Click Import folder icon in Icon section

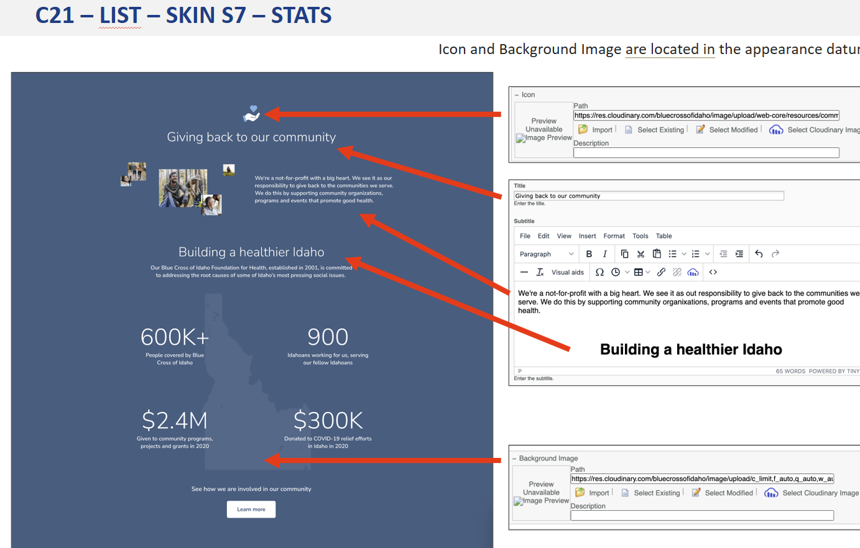(583, 129)
